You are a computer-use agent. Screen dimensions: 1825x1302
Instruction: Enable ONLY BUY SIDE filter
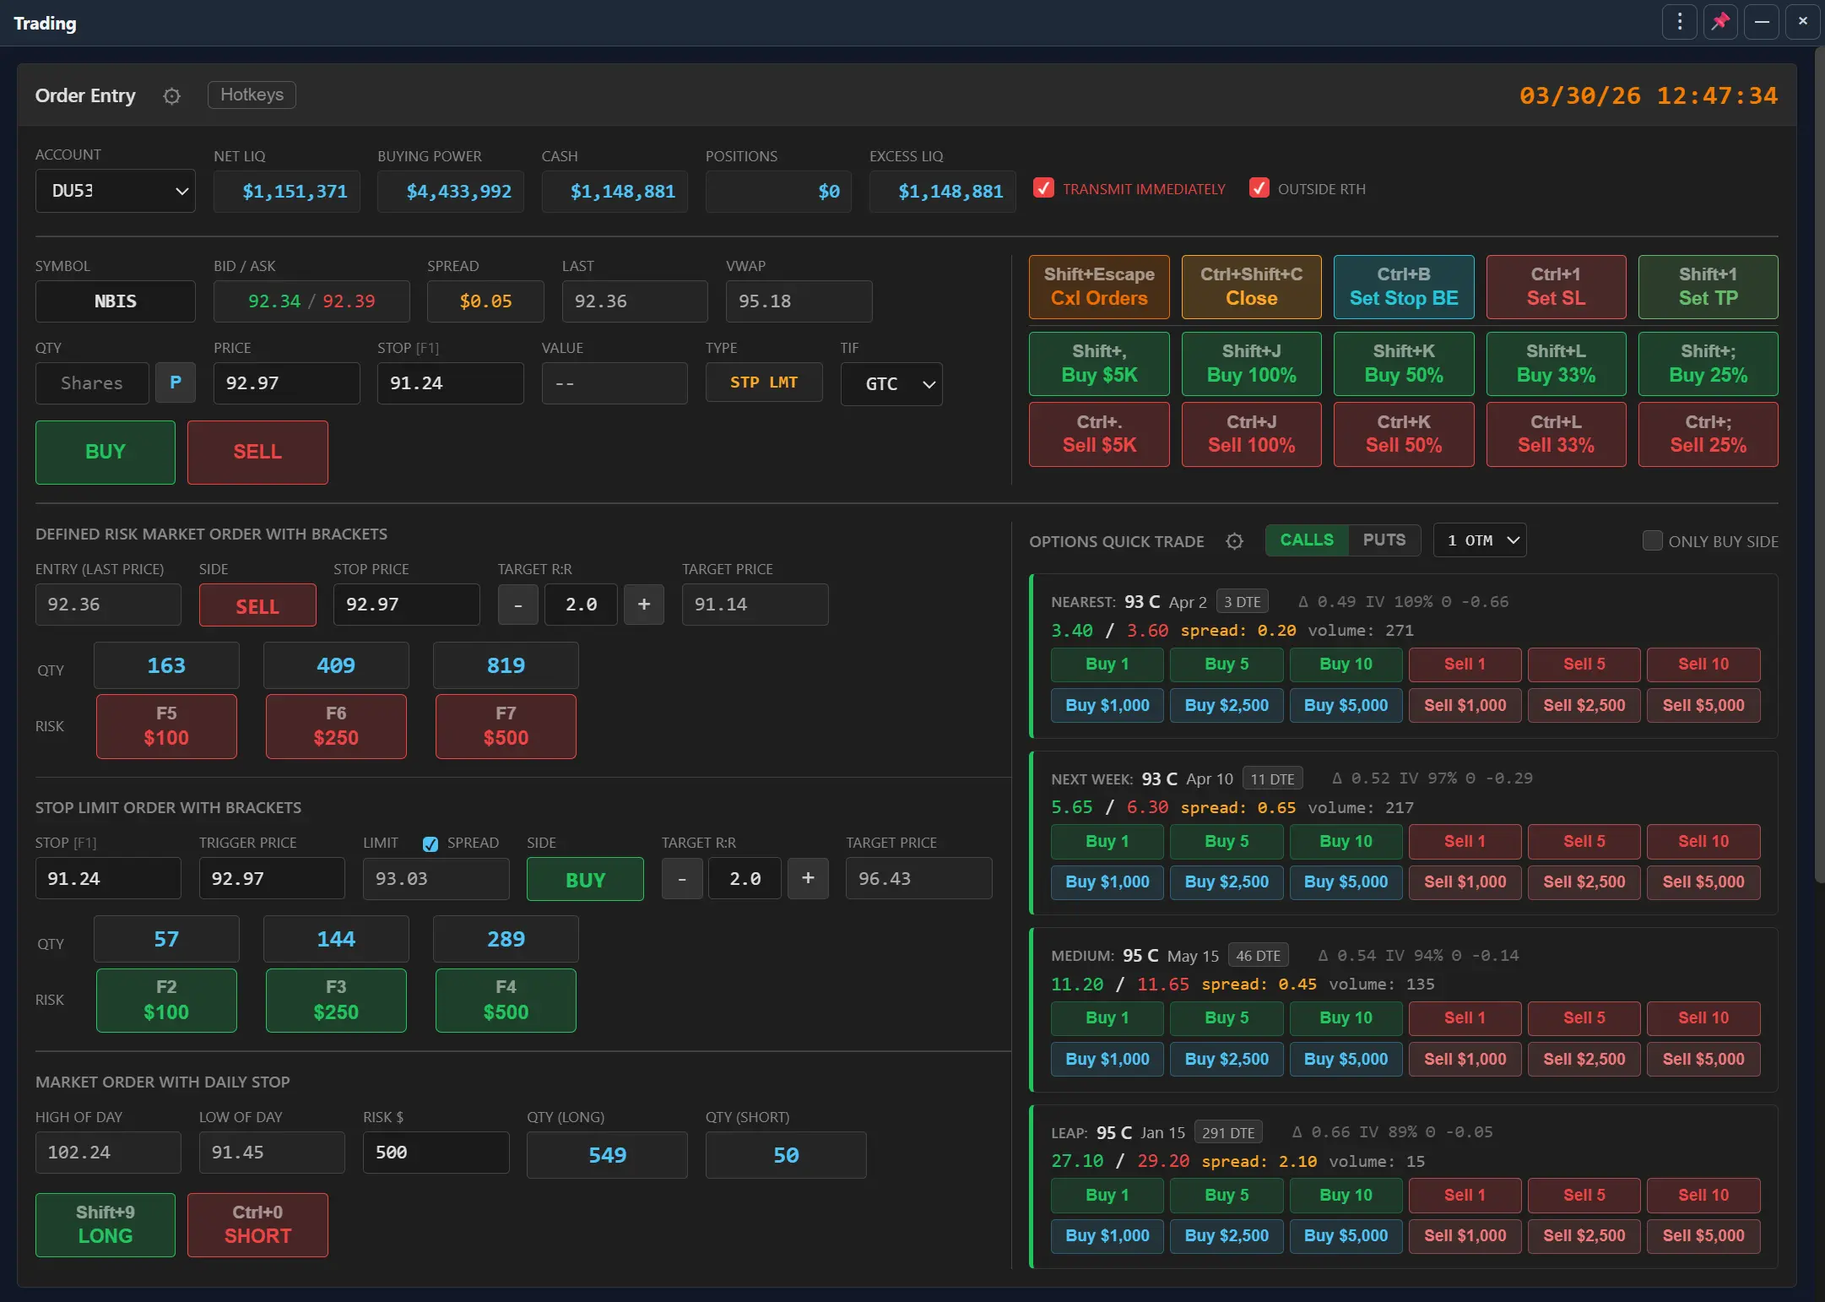coord(1652,540)
